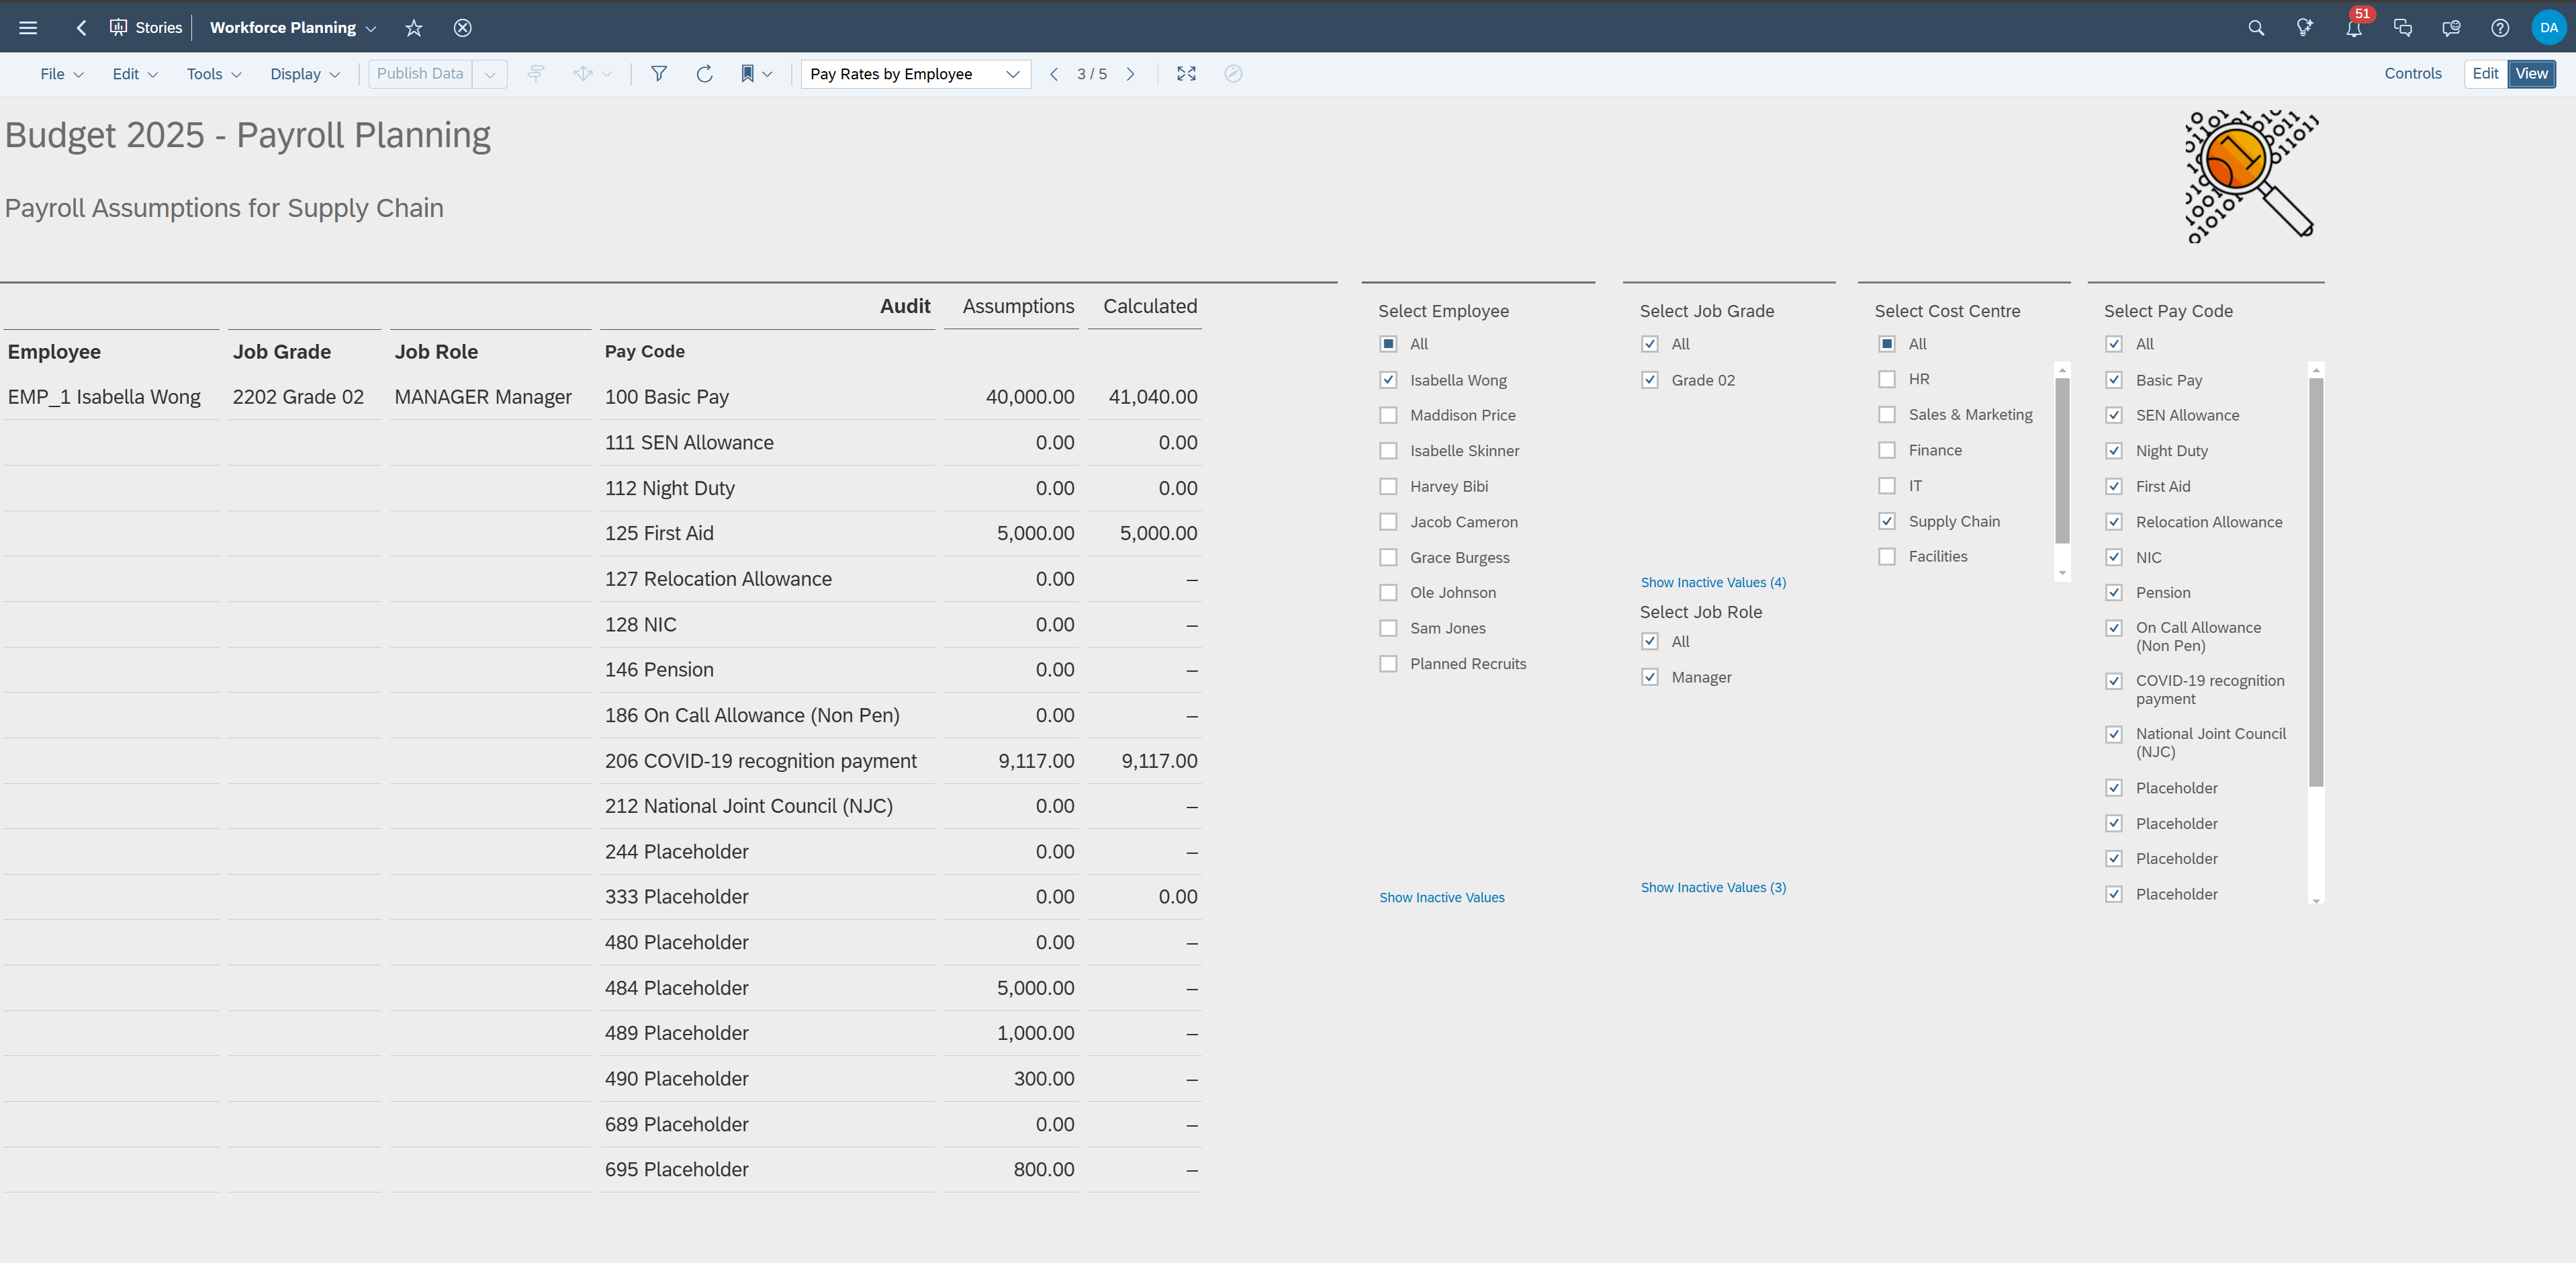The height and width of the screenshot is (1263, 2576).
Task: Click the Pay Code list scrollbar
Action: [2316, 582]
